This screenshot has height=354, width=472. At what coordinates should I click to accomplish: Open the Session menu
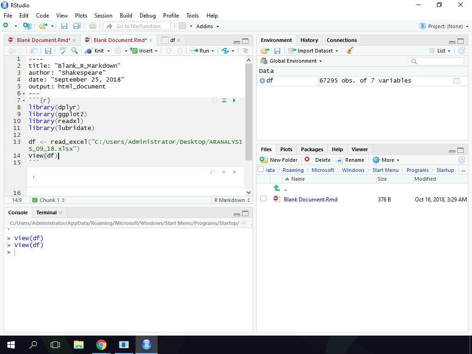tap(103, 16)
